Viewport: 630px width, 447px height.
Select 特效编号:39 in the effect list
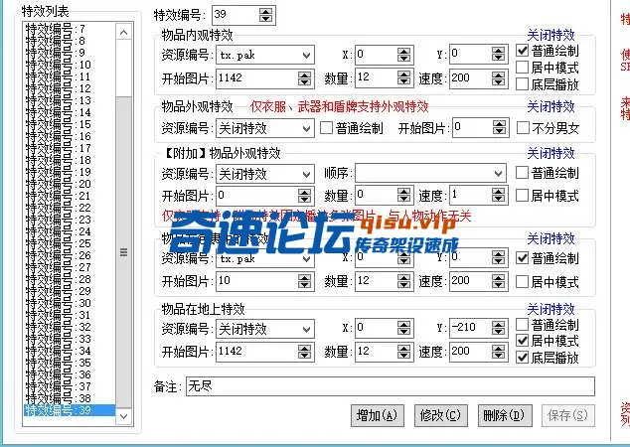(x=70, y=410)
